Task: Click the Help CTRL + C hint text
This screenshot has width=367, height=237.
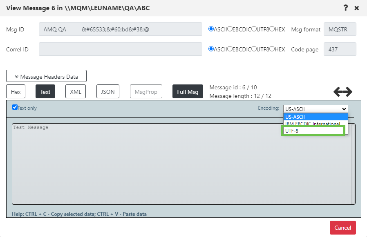Action: (x=79, y=214)
